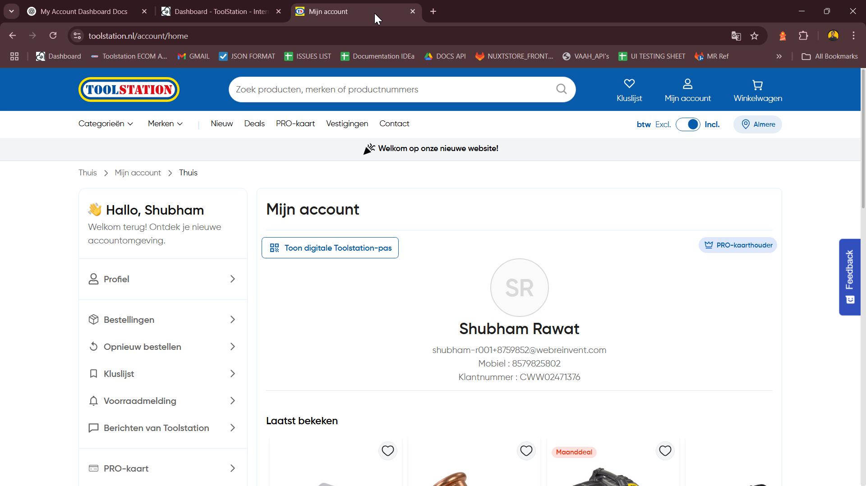Toggle heart on the Maanddeal product
866x486 pixels.
[665, 450]
